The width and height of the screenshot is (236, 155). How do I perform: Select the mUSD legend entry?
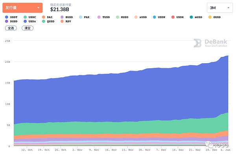pyautogui.click(x=196, y=17)
